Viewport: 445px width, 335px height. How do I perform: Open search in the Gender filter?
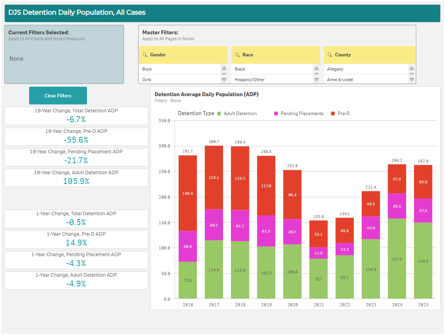coord(146,55)
